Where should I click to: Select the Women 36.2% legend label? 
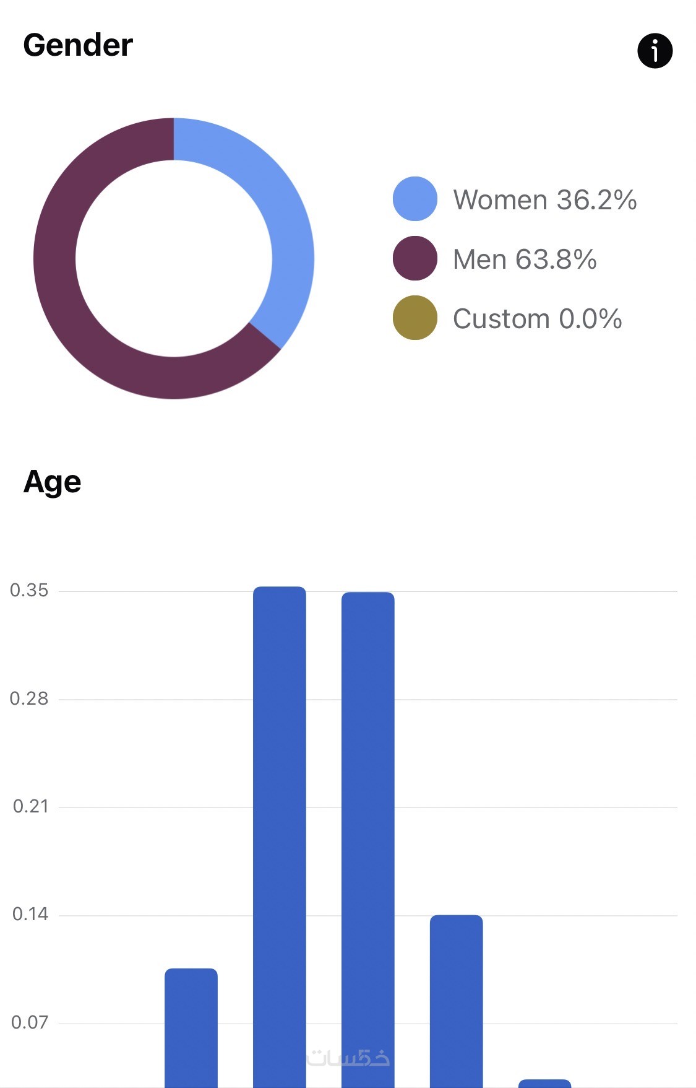[x=544, y=200]
